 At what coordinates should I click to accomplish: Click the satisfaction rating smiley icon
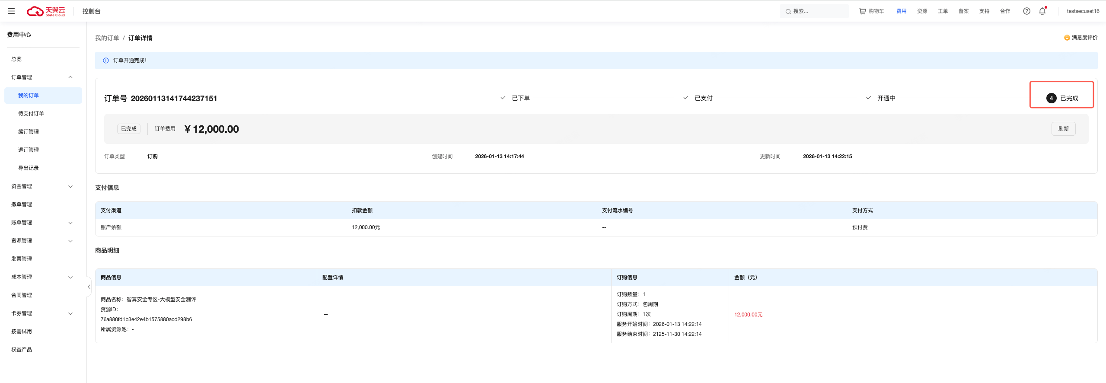tap(1067, 38)
